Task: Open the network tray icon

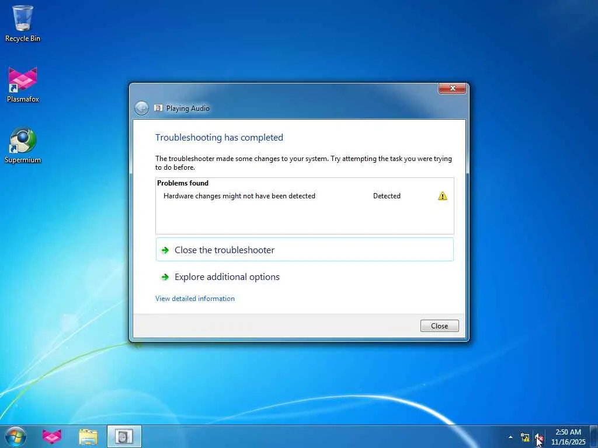Action: coord(525,437)
